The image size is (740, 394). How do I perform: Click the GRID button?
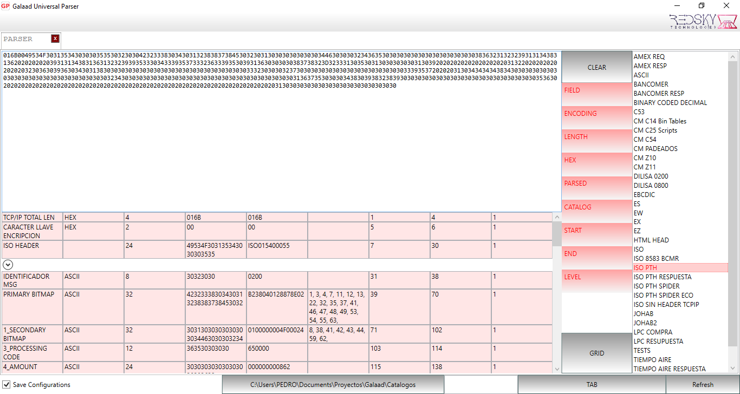597,353
